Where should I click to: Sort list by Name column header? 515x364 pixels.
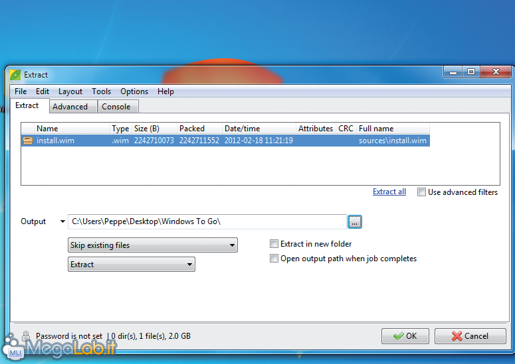(x=72, y=129)
